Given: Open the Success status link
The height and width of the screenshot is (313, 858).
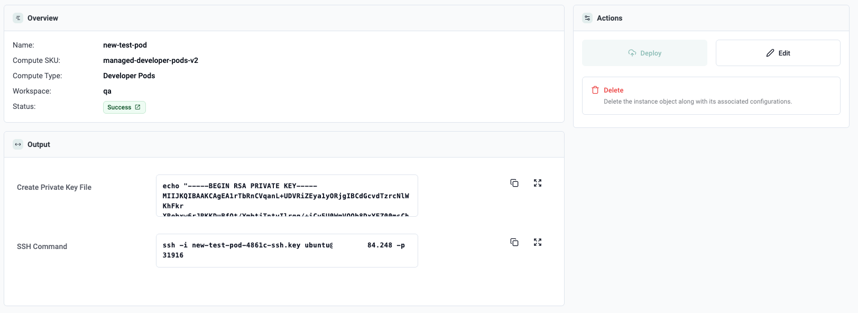Looking at the screenshot, I should (x=124, y=107).
